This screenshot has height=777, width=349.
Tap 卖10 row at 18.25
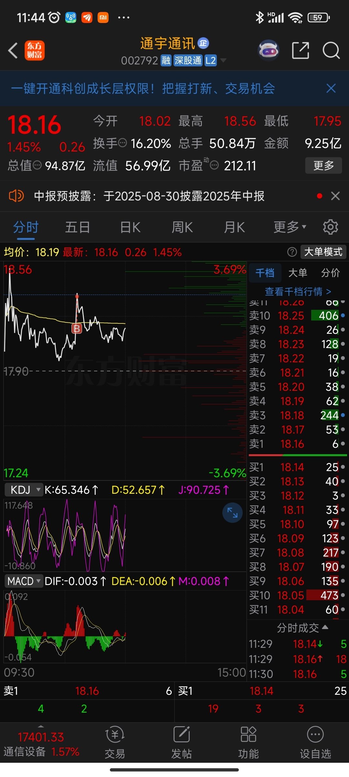[x=297, y=316]
